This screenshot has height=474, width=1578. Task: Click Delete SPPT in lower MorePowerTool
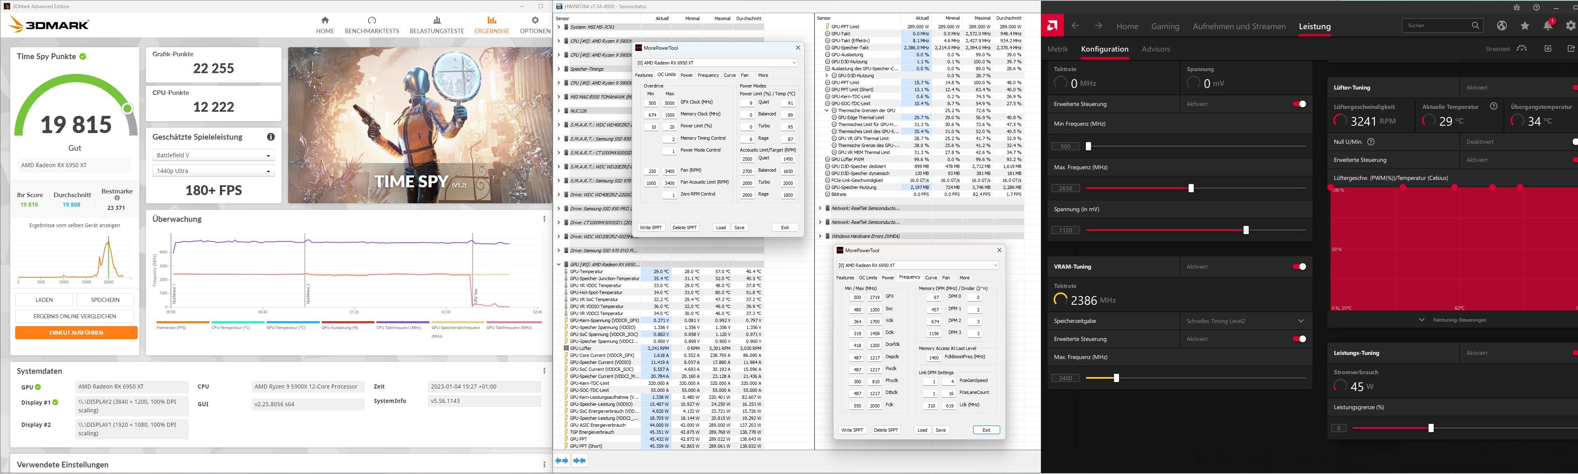pos(886,430)
